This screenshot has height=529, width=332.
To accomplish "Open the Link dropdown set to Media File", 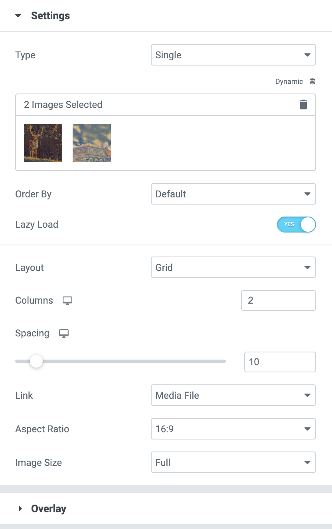I will [x=233, y=396].
